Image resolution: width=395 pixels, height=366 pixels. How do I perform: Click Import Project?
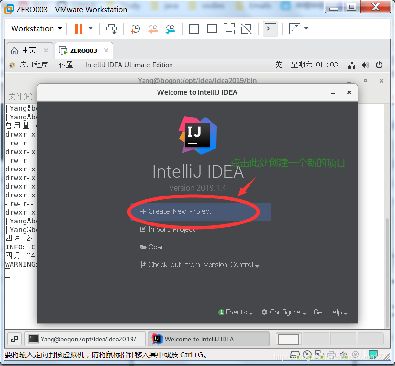pyautogui.click(x=168, y=229)
